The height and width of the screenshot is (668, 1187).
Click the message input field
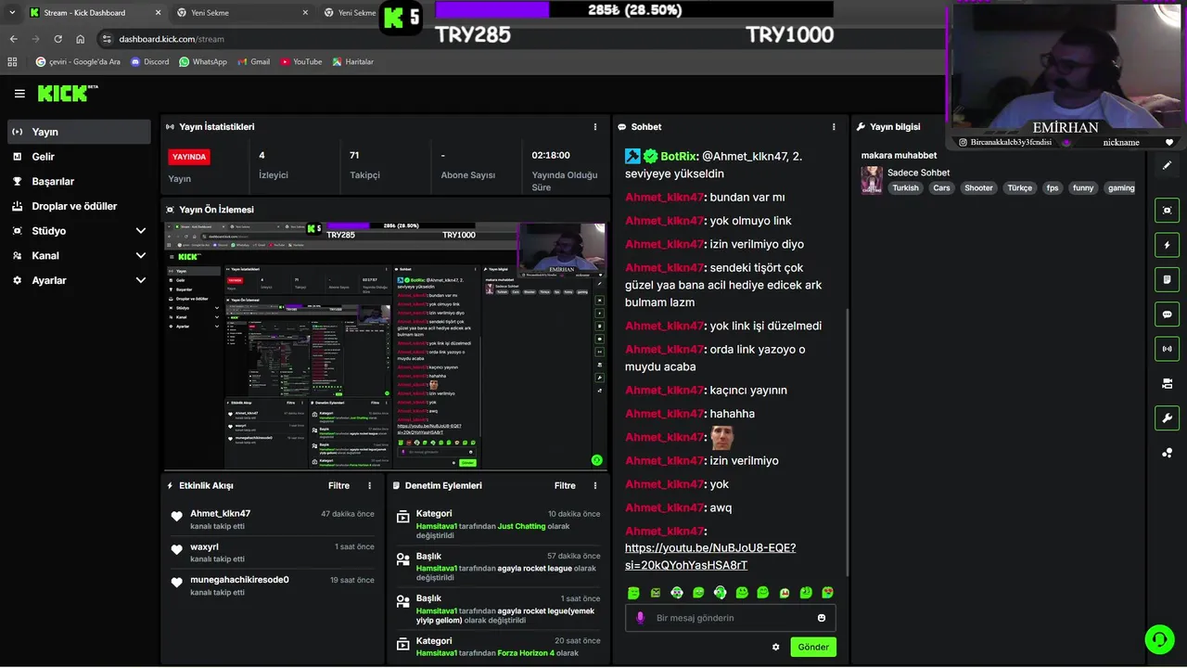pos(730,618)
